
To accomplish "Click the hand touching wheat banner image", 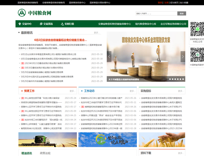I will (x=162, y=139).
